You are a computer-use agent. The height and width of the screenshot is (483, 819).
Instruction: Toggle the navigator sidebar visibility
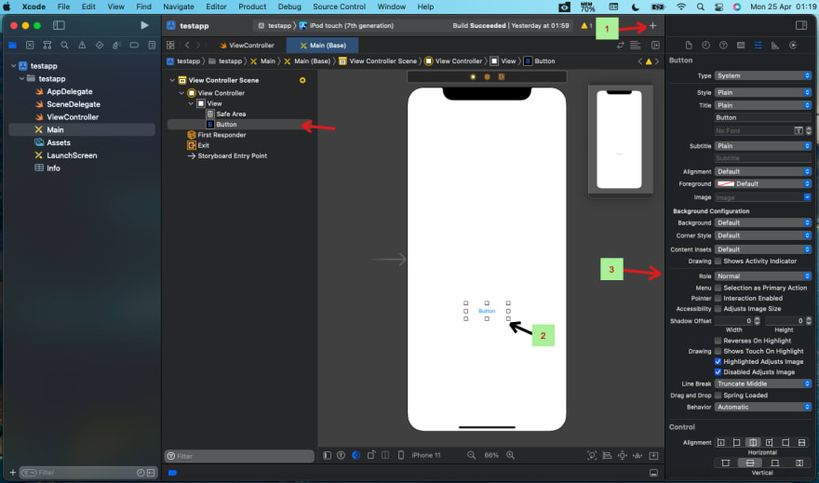pos(59,25)
